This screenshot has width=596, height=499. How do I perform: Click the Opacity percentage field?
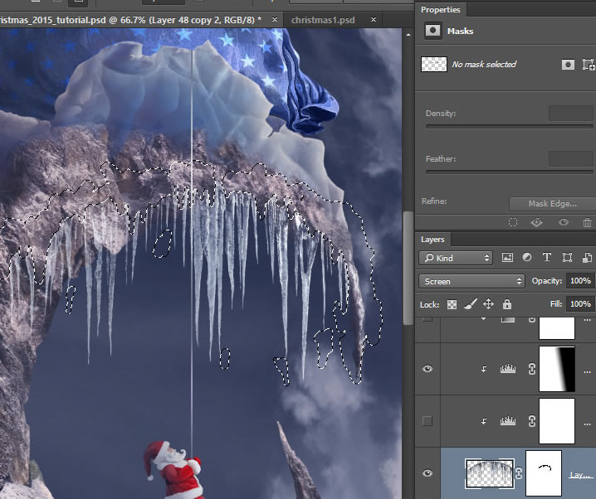point(579,281)
